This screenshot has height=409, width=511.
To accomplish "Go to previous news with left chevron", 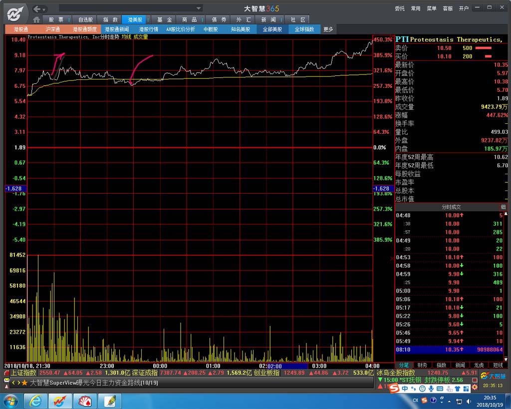I will click(x=13, y=383).
